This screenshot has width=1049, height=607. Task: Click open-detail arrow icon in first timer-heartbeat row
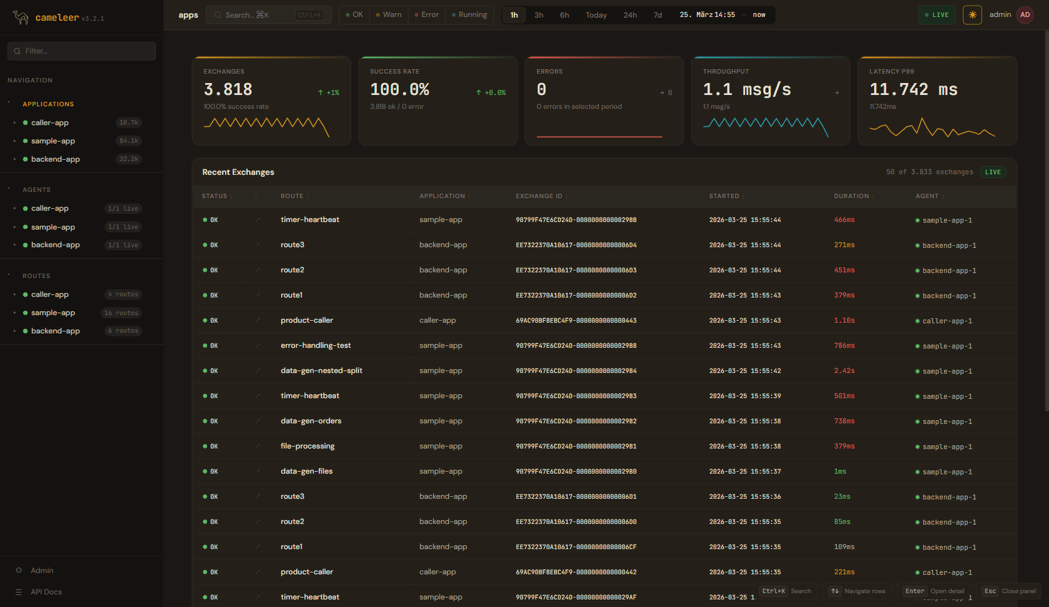257,220
